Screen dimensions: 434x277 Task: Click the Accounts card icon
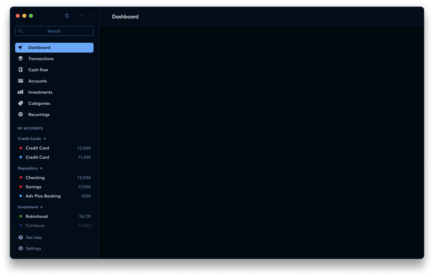coord(21,81)
